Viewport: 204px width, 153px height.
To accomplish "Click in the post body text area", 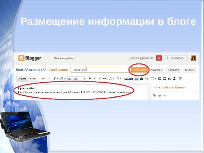I will coord(81,92).
